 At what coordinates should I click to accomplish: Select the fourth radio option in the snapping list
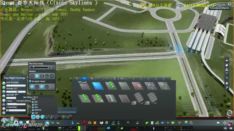(33, 110)
